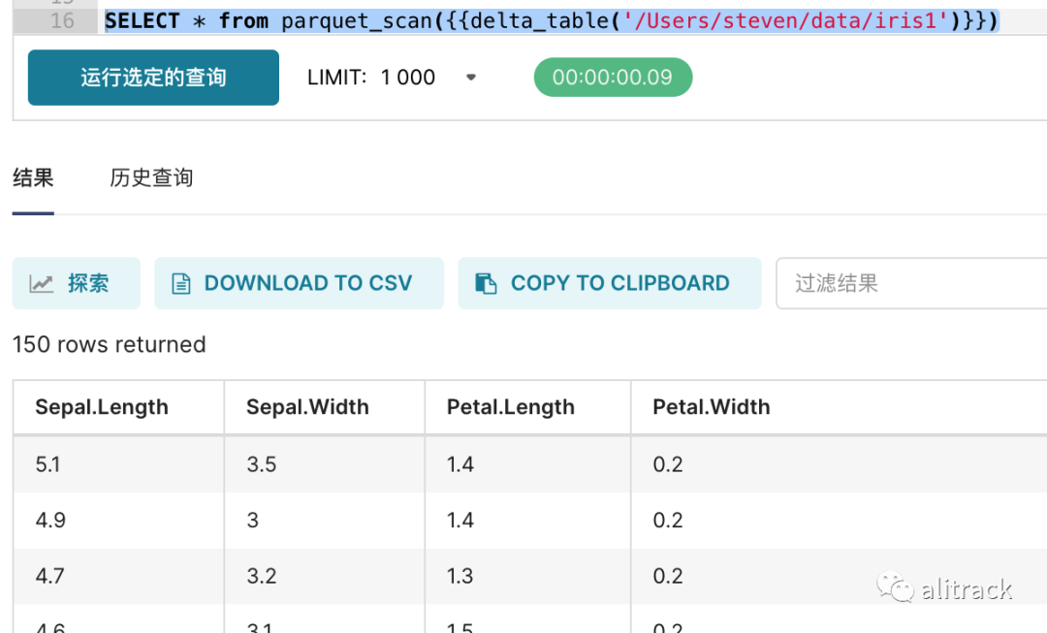
Task: Sort by the Sepal.Length column header
Action: (x=102, y=407)
